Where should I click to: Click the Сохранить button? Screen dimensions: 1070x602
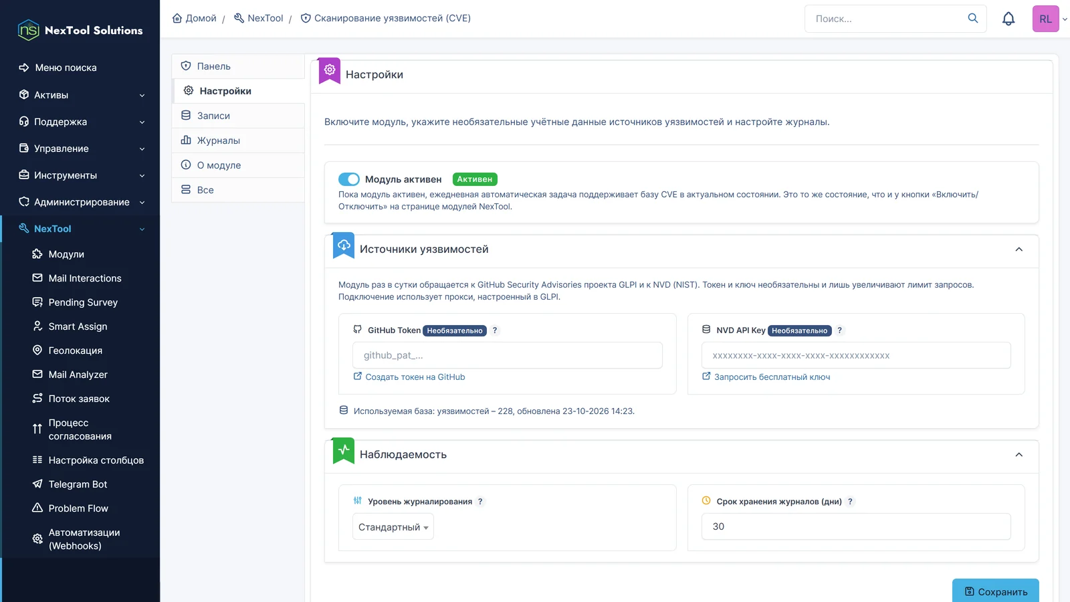click(996, 591)
